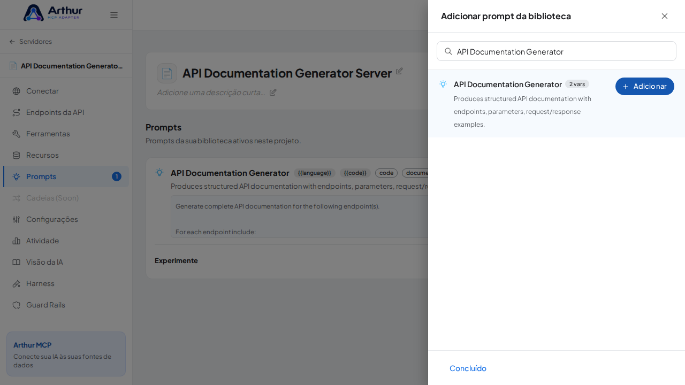The image size is (685, 385).
Task: Open Endpoints da API section
Action: tap(66, 112)
